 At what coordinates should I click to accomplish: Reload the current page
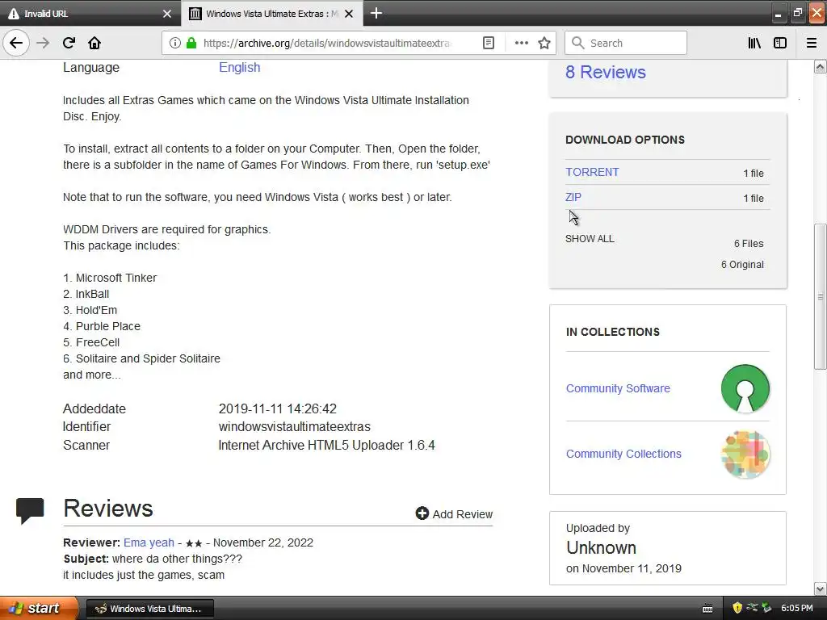[x=69, y=43]
